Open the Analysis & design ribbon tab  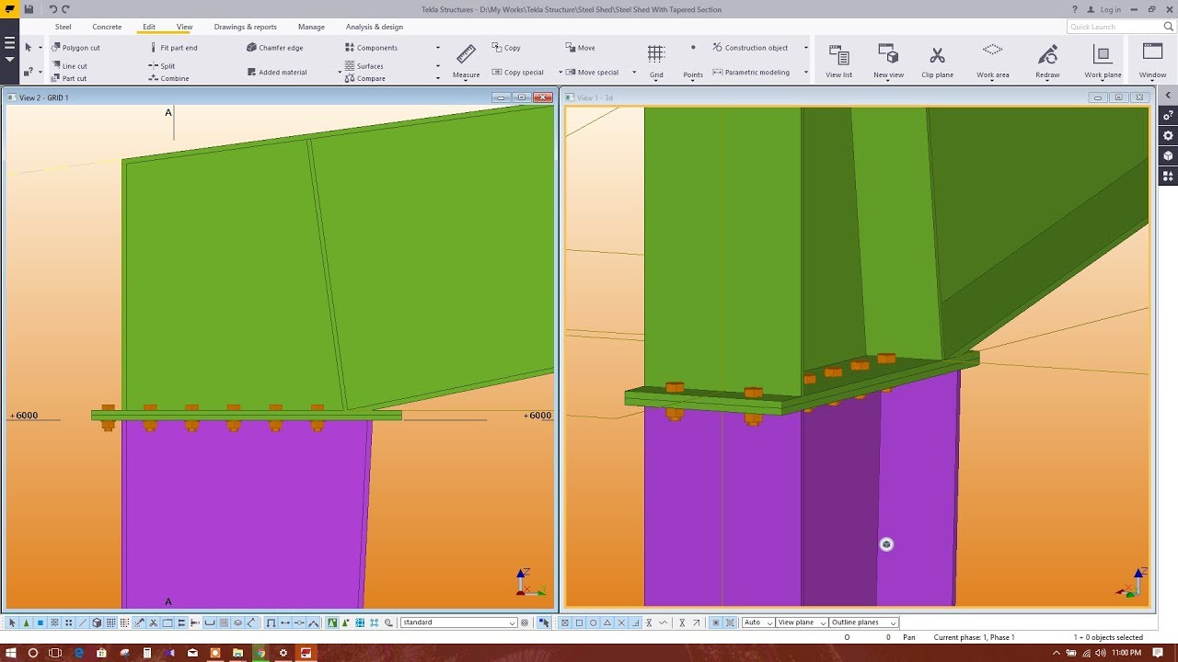(x=374, y=27)
